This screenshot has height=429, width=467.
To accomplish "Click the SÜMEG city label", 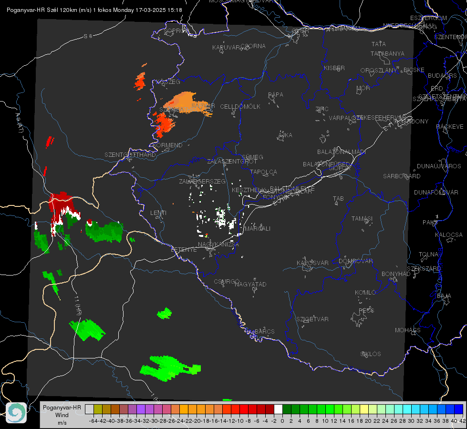I will [252, 157].
